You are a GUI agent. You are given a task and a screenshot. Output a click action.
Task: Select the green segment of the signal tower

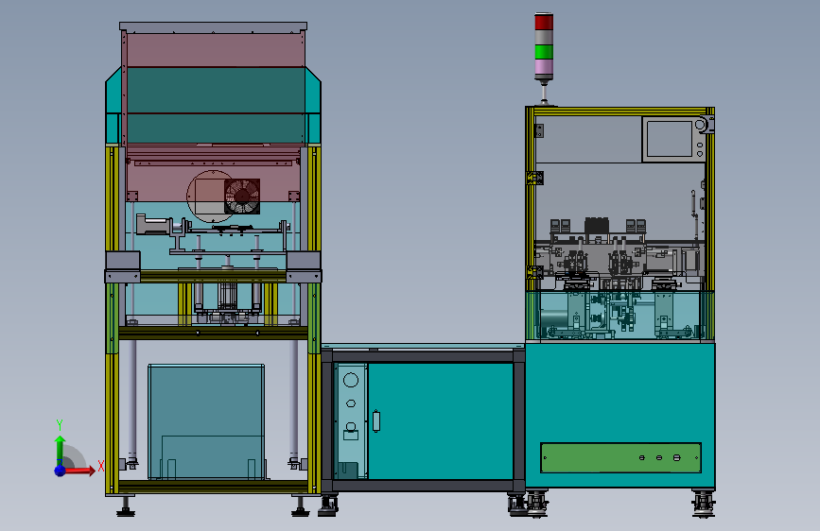pyautogui.click(x=543, y=52)
